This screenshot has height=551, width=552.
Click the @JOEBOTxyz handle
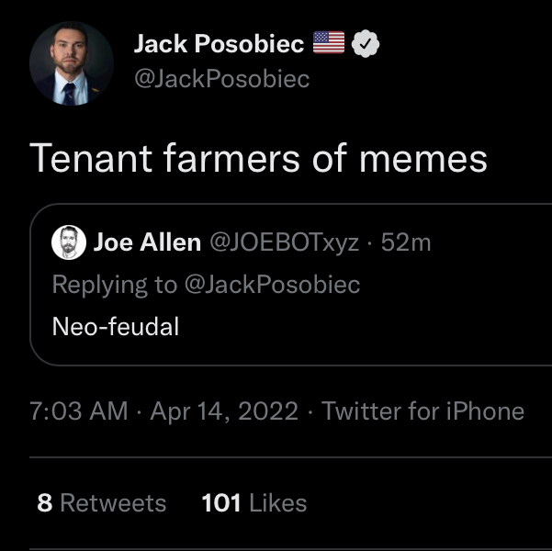tap(285, 242)
